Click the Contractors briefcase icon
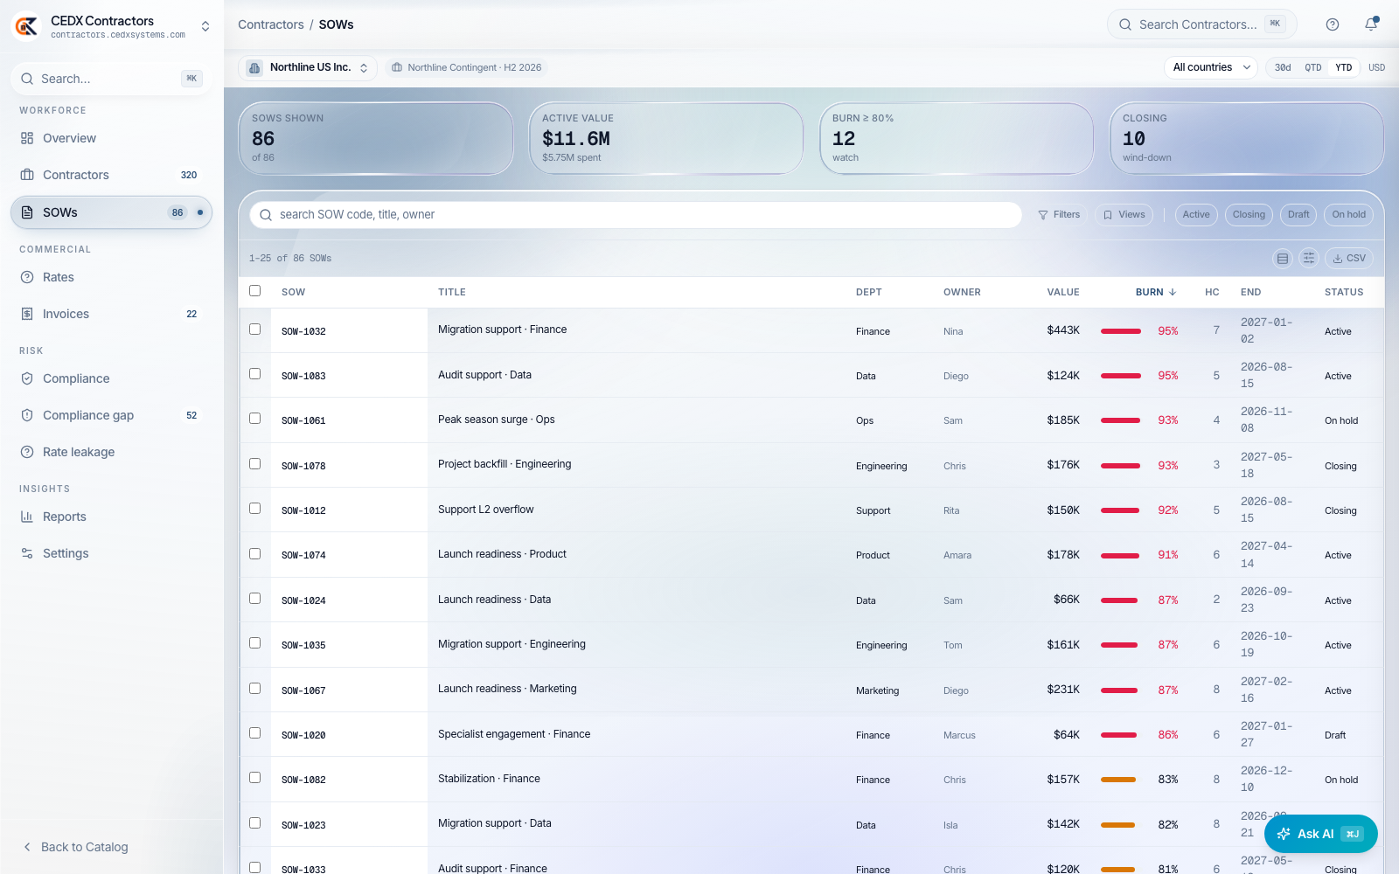Image resolution: width=1399 pixels, height=874 pixels. tap(27, 175)
